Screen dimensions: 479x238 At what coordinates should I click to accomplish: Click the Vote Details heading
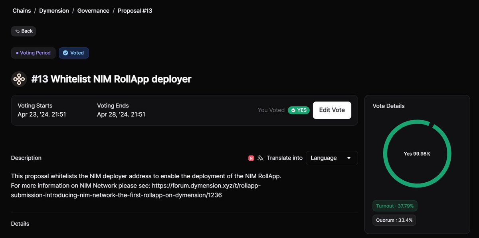click(388, 106)
